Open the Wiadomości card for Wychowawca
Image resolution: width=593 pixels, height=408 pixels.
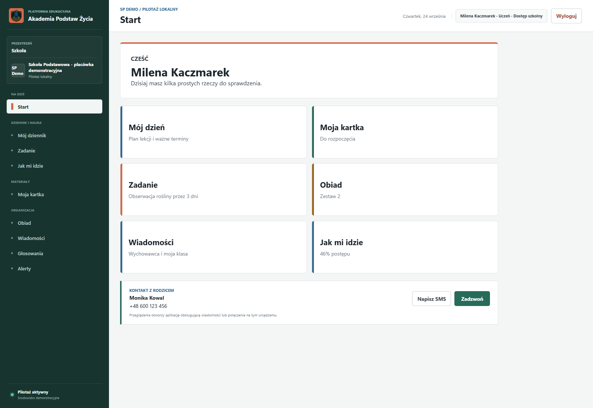click(213, 247)
